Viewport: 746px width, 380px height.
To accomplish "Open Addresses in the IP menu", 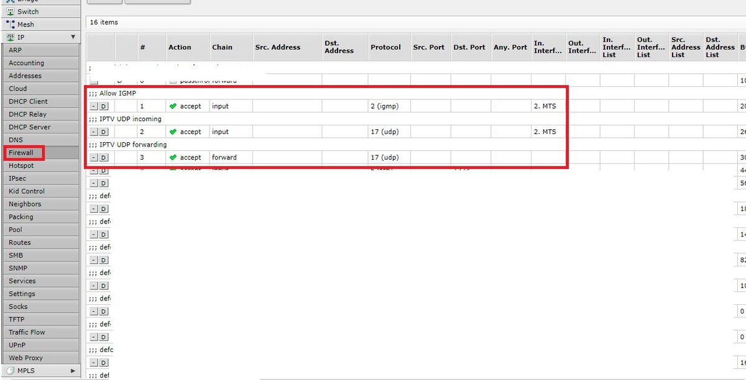I will 41,76.
